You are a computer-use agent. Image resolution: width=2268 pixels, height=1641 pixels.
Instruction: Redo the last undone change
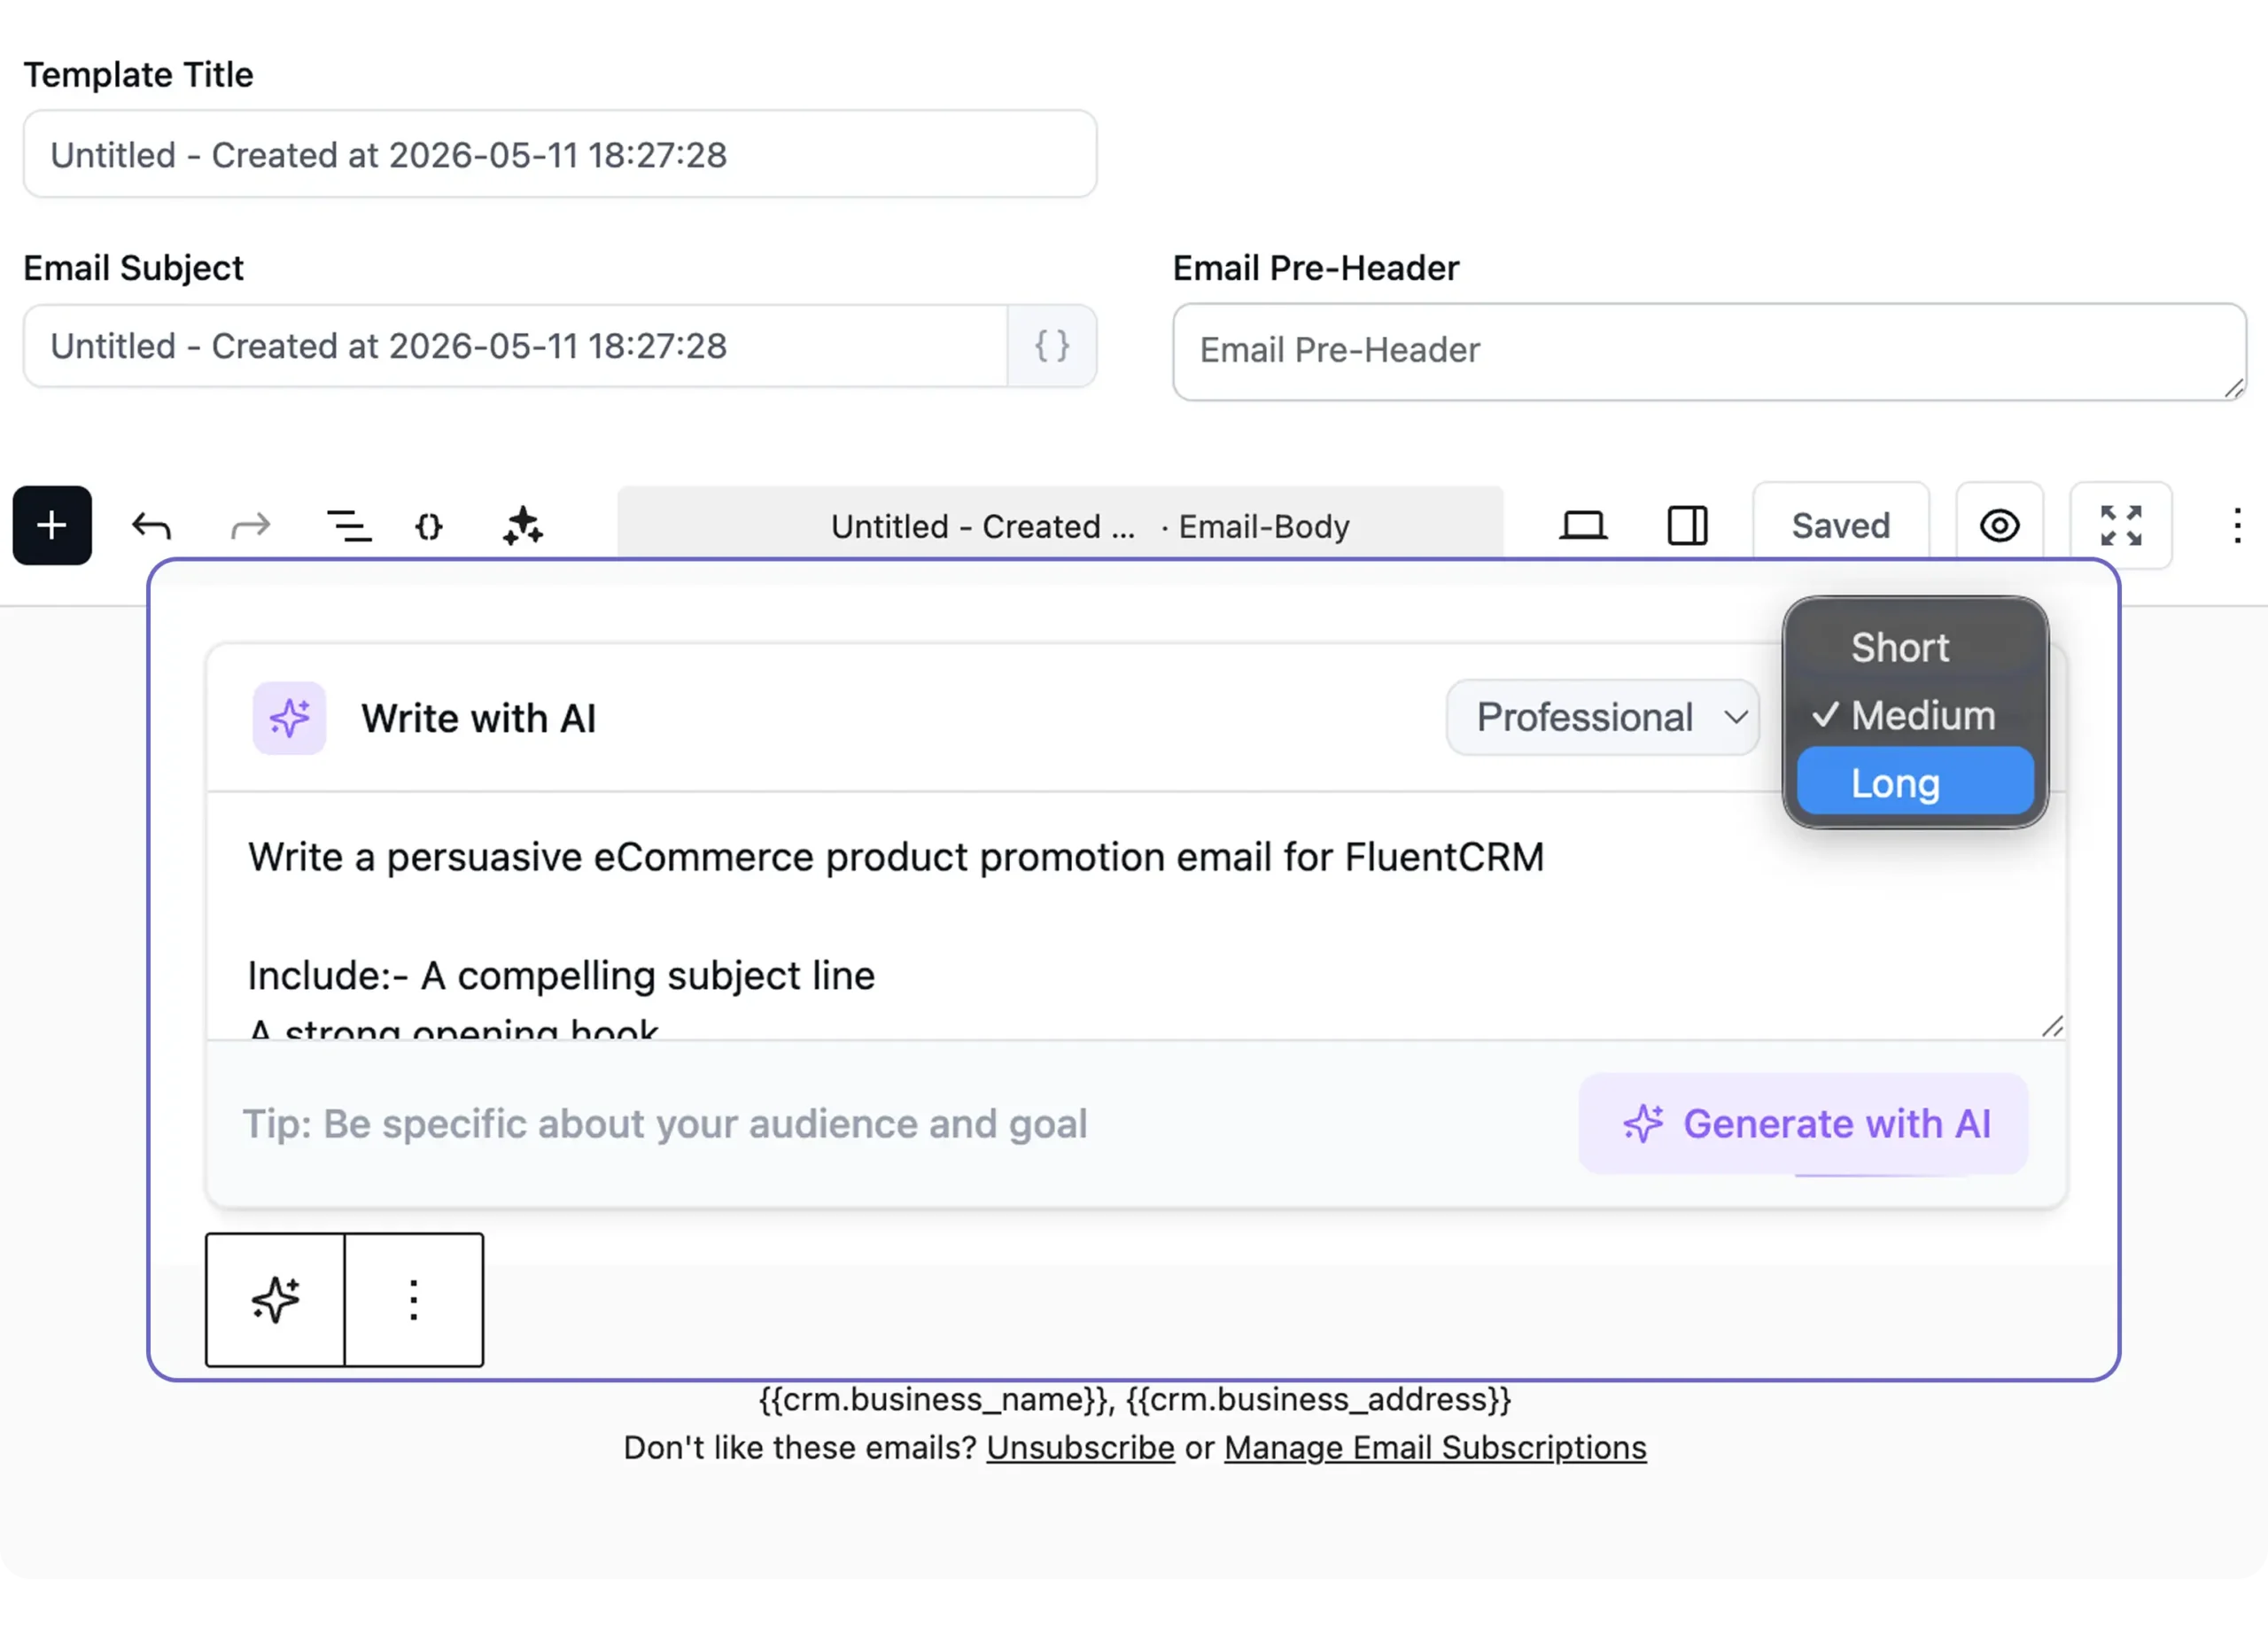click(250, 526)
